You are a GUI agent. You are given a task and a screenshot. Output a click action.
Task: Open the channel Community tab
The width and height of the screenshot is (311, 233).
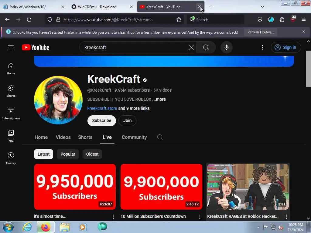click(134, 137)
